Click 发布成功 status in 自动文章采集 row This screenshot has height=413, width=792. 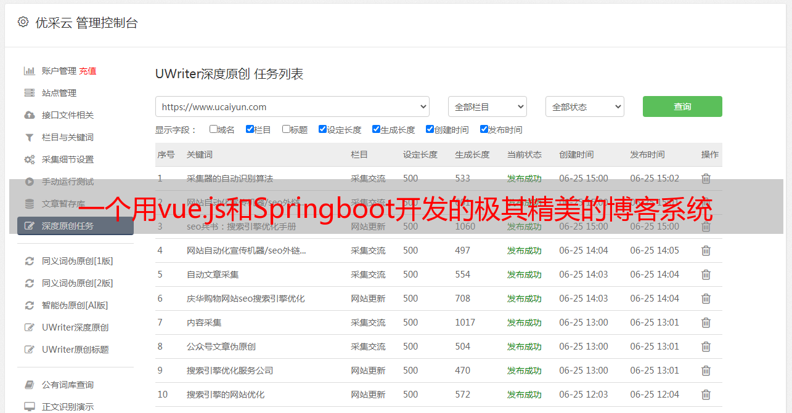tap(525, 275)
